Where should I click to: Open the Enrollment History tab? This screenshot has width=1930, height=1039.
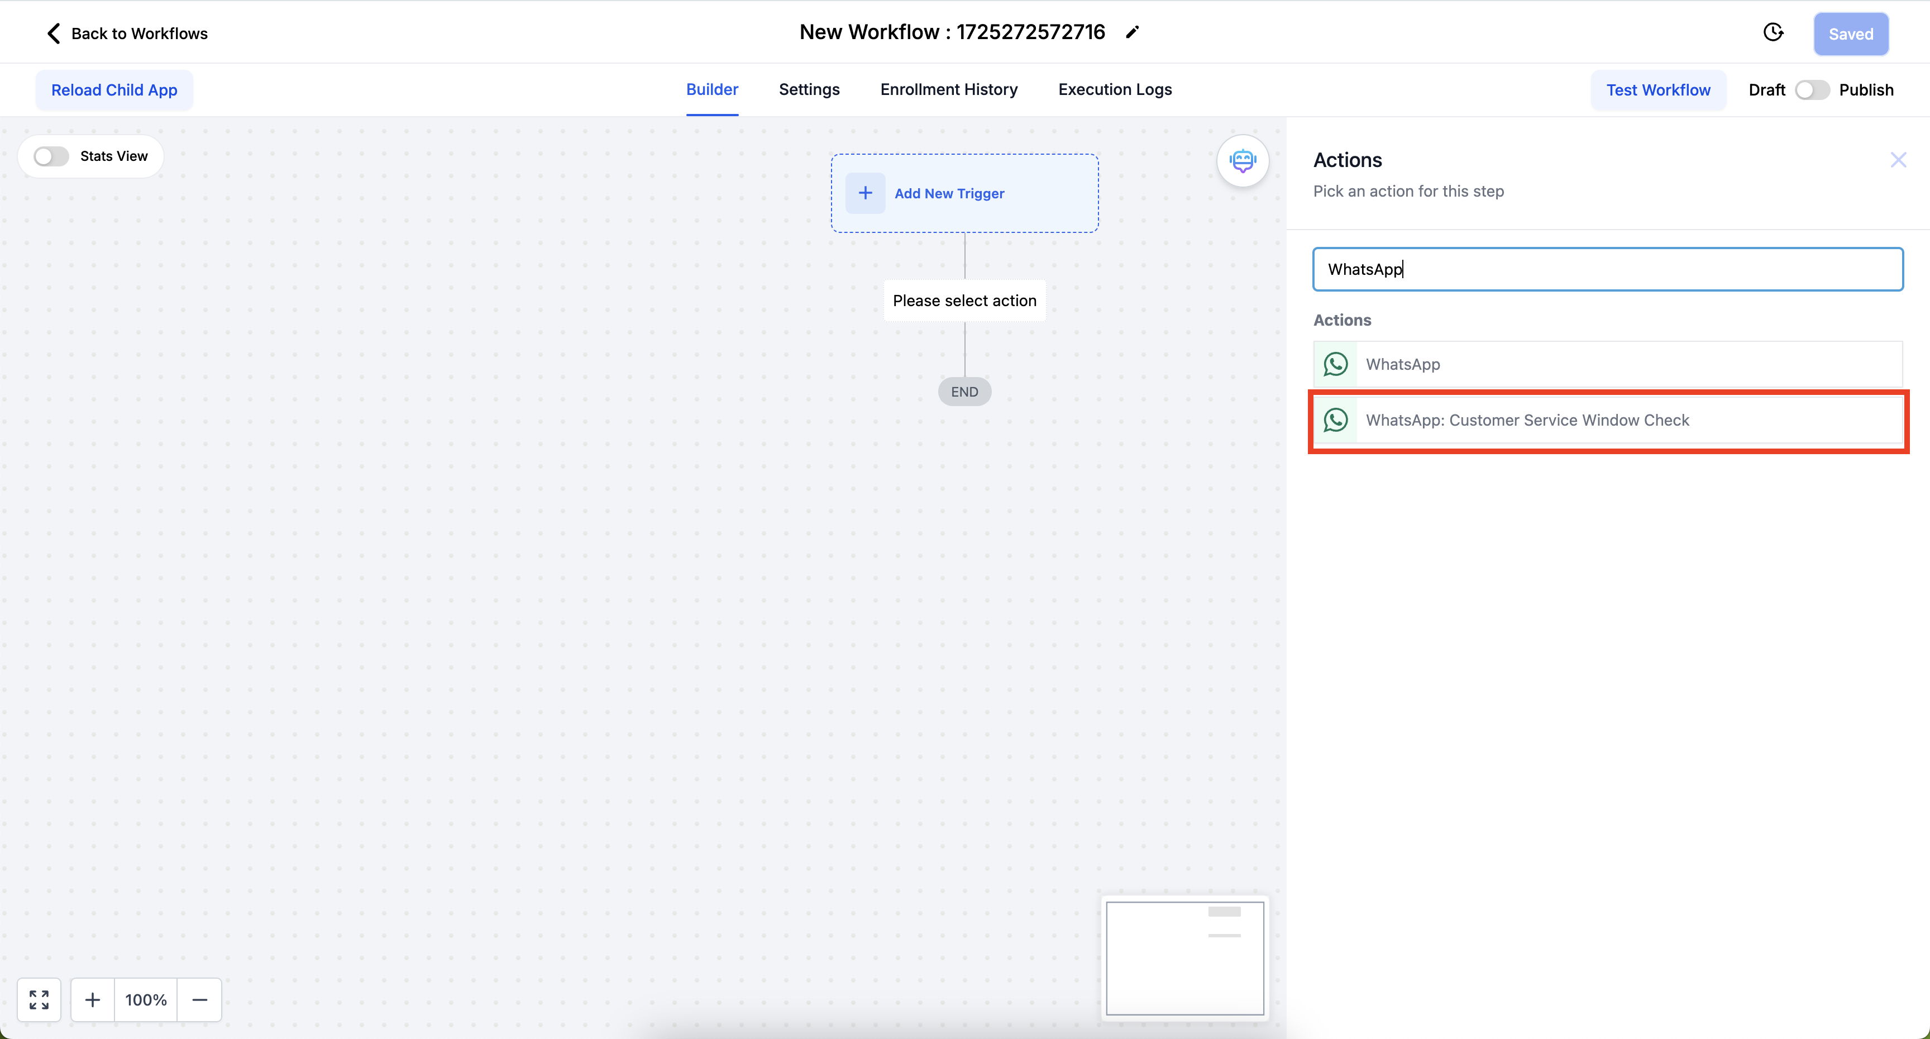pyautogui.click(x=948, y=89)
